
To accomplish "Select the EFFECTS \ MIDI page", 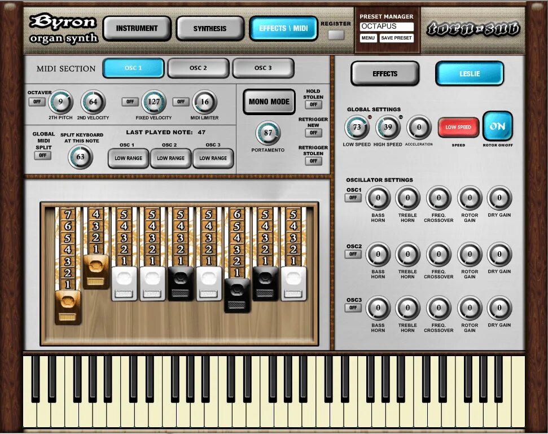I will click(283, 28).
